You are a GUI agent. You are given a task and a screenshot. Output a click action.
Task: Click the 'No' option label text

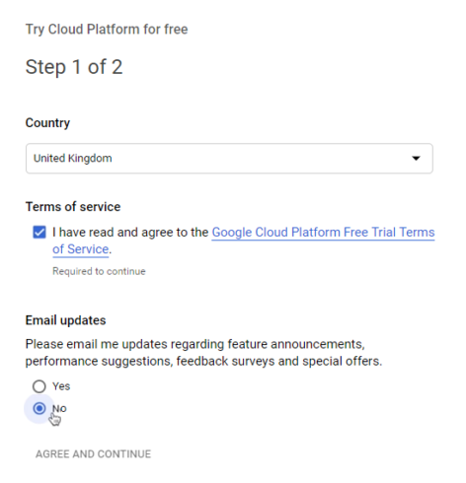(x=59, y=408)
